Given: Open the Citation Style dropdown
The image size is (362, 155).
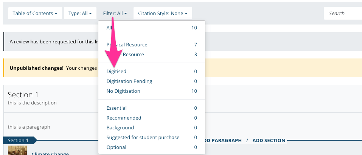Looking at the screenshot, I should click(x=163, y=13).
